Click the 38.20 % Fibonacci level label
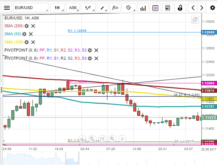This screenshot has height=165, width=217. coord(187,95)
